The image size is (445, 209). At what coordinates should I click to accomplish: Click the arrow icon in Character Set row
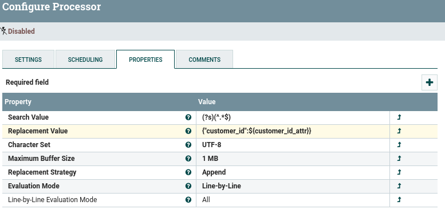pos(399,145)
